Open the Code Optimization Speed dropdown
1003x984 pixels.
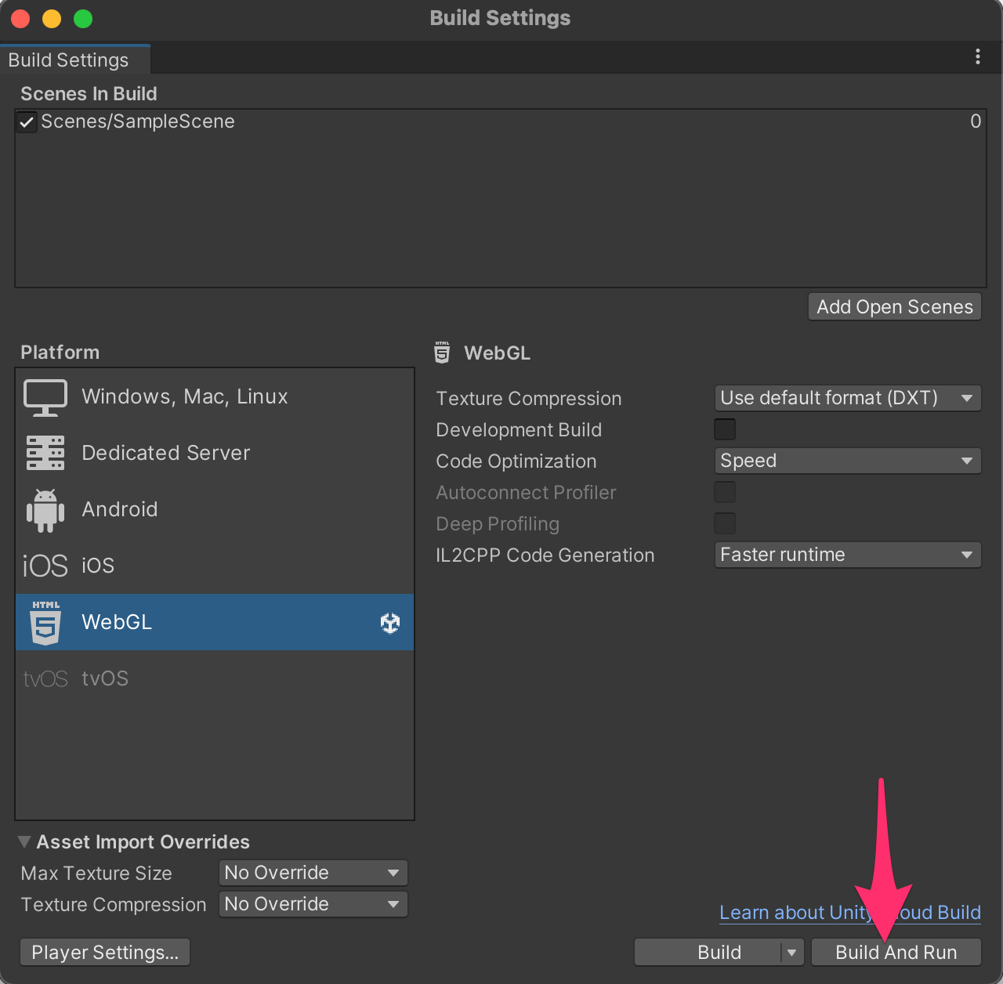click(x=848, y=461)
